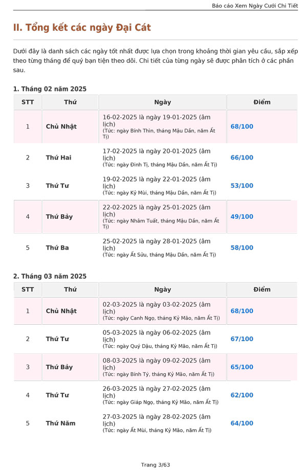Viewport: 307px width, 470px height.
Task: Click the 'Điểm' column header in February table
Action: [x=262, y=102]
